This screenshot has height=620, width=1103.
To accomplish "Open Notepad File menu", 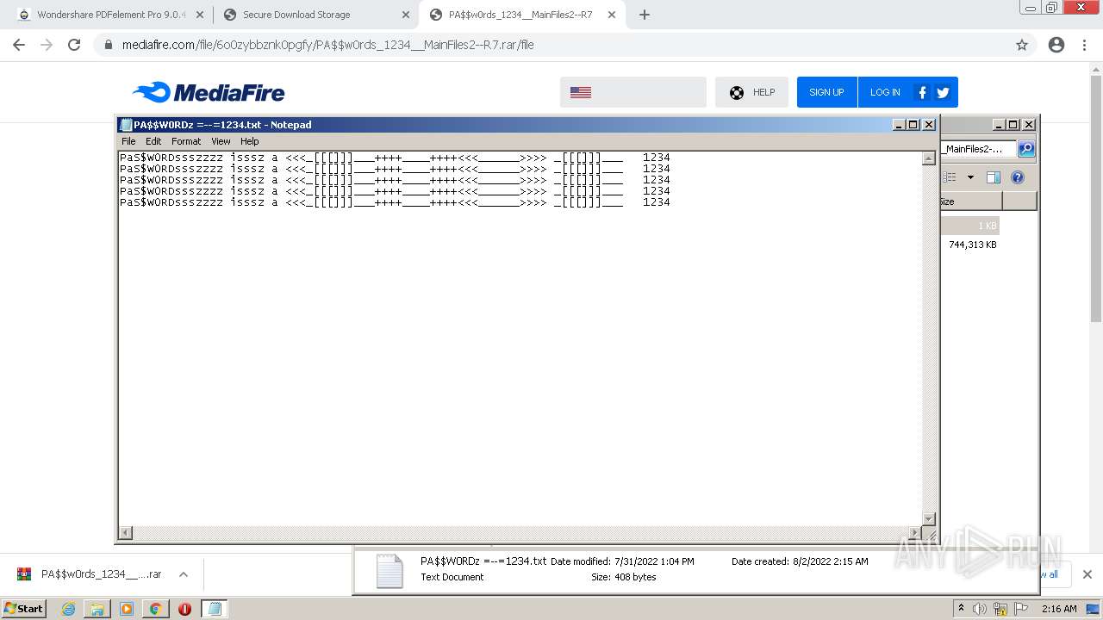I will 128,141.
